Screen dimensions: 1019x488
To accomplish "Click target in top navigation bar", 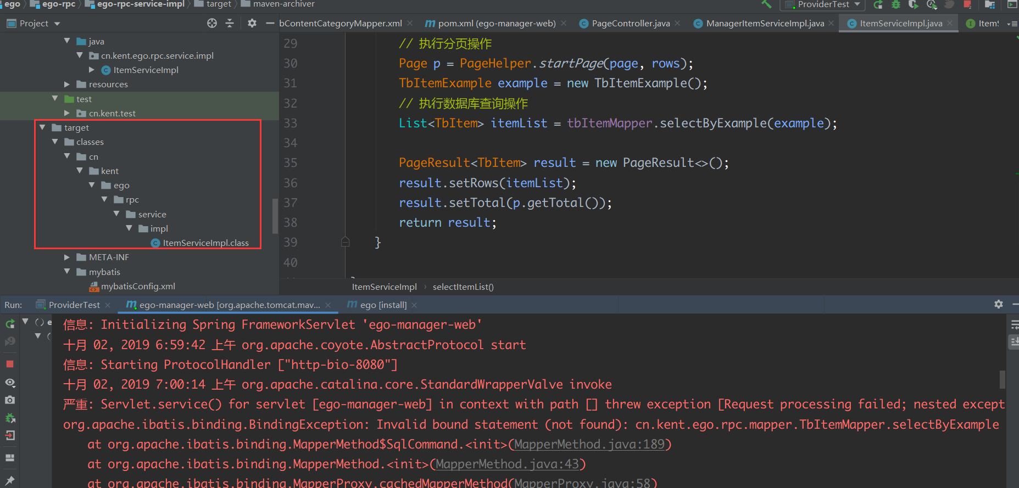I will pyautogui.click(x=213, y=4).
